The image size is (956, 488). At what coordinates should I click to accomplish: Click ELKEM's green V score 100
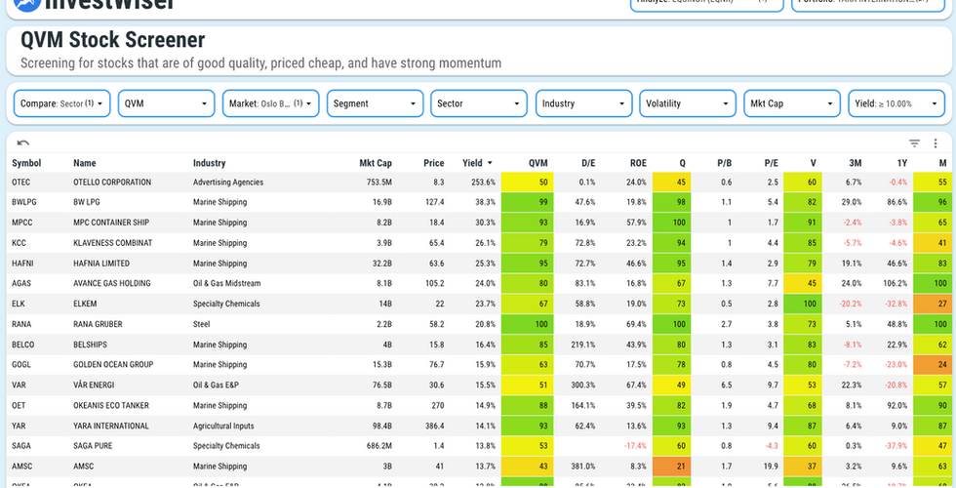coord(802,304)
